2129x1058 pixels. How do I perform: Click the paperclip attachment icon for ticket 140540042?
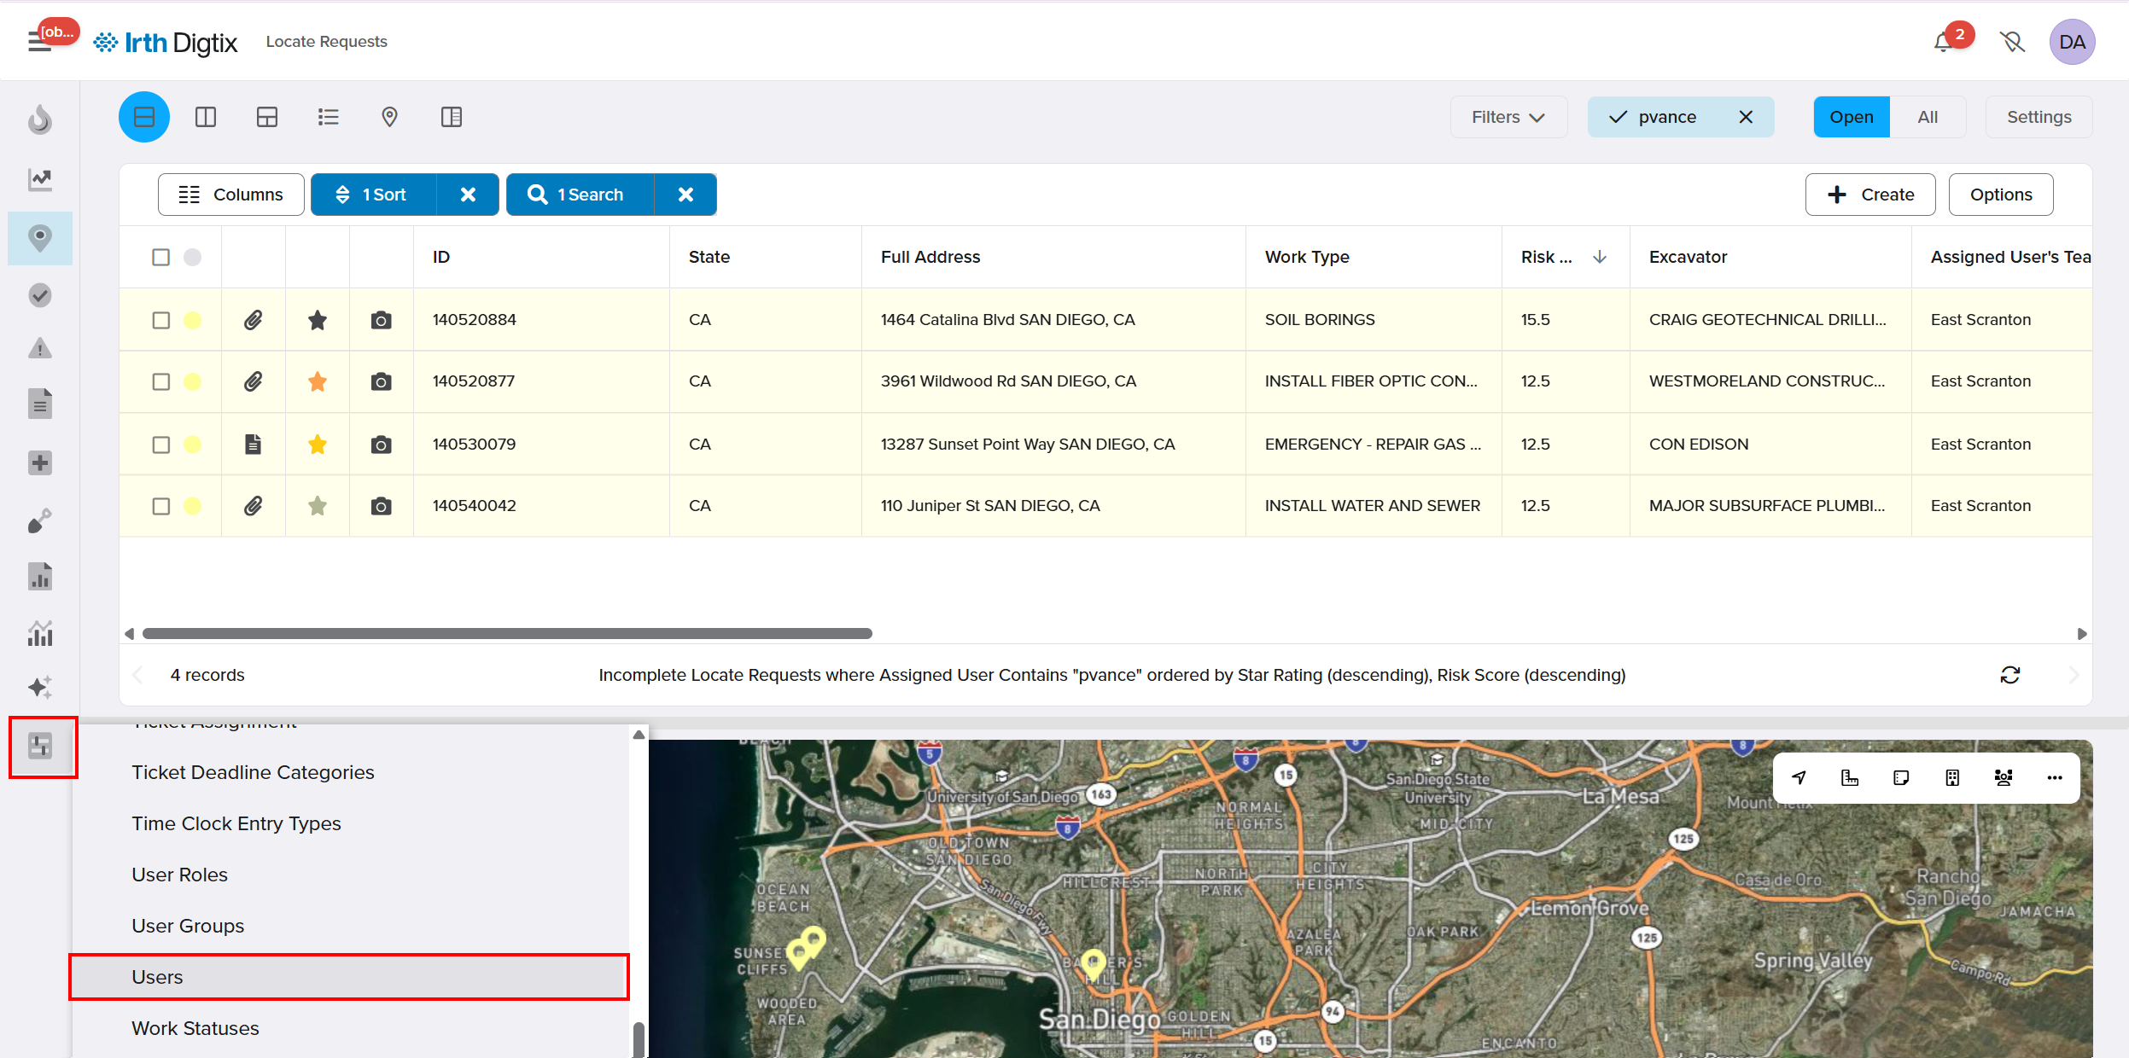point(254,506)
